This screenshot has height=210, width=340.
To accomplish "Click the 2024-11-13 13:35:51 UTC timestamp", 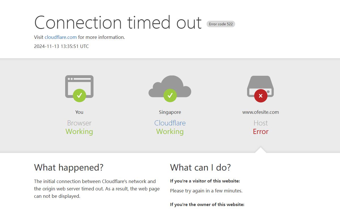I will pyautogui.click(x=61, y=46).
